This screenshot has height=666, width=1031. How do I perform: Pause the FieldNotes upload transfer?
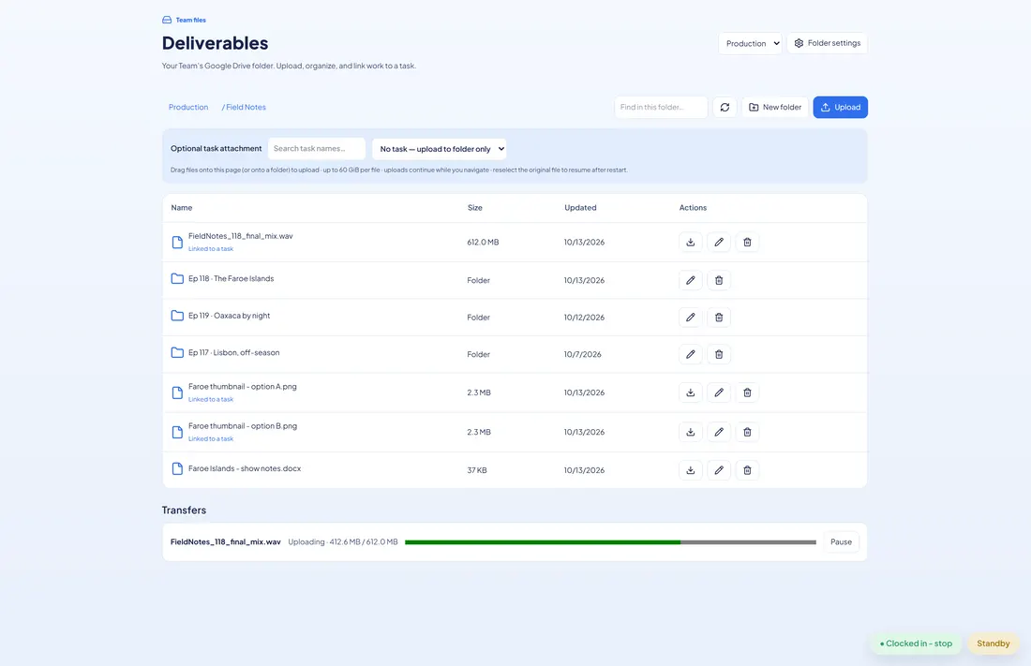[x=841, y=541]
